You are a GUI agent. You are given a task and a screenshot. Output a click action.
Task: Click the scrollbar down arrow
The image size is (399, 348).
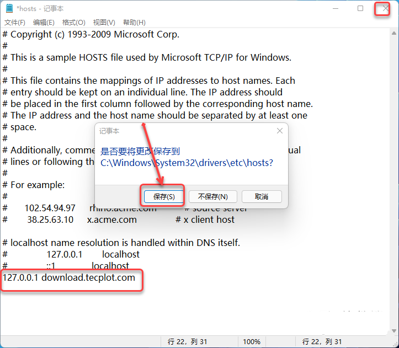(394, 331)
